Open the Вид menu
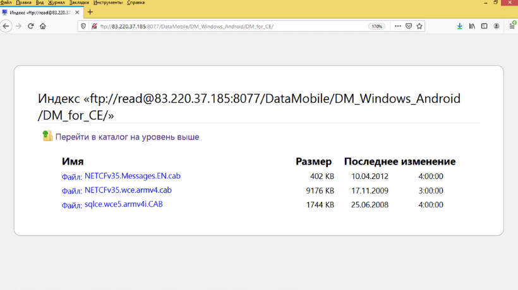This screenshot has height=290, width=518. tap(40, 3)
